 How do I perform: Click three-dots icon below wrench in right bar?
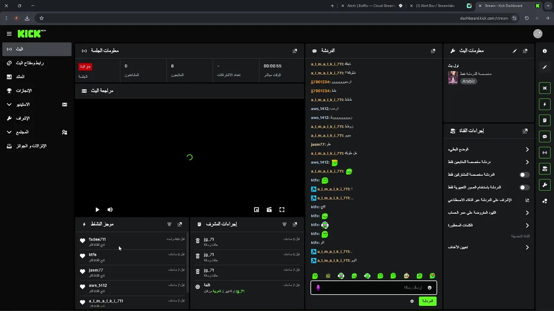click(x=544, y=201)
